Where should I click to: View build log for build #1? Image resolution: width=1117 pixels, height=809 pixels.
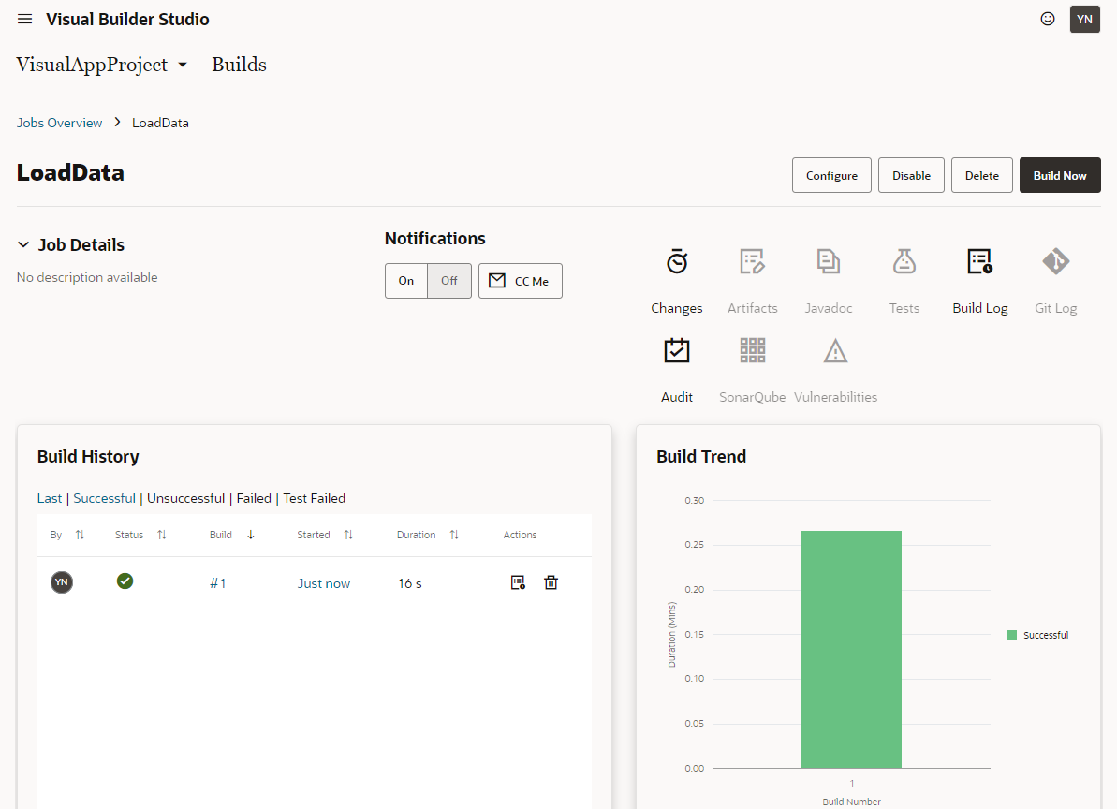(x=518, y=582)
